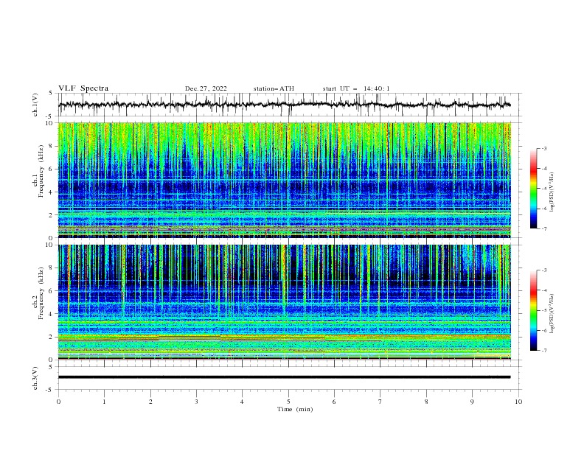Click the 'ch.2 Frequency (kHz)' axis label
This screenshot has width=584, height=451.
38,293
